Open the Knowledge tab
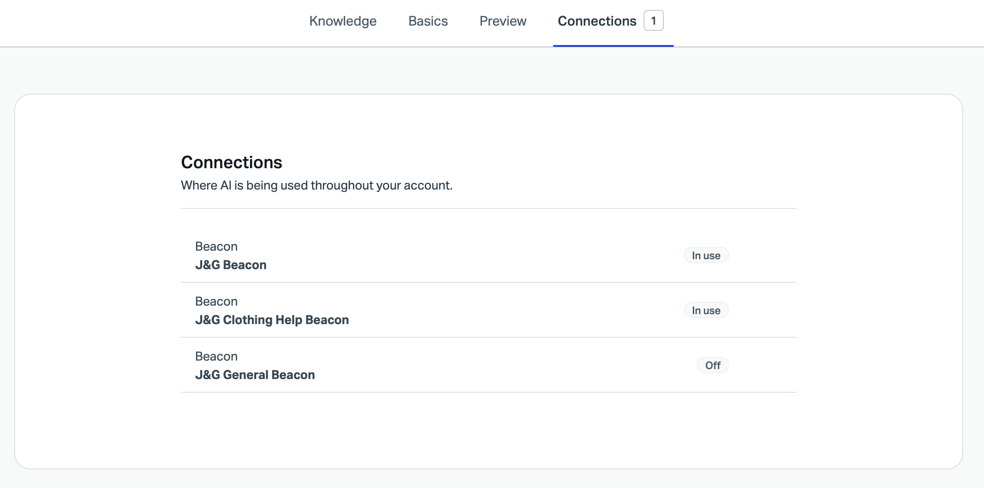 tap(343, 21)
